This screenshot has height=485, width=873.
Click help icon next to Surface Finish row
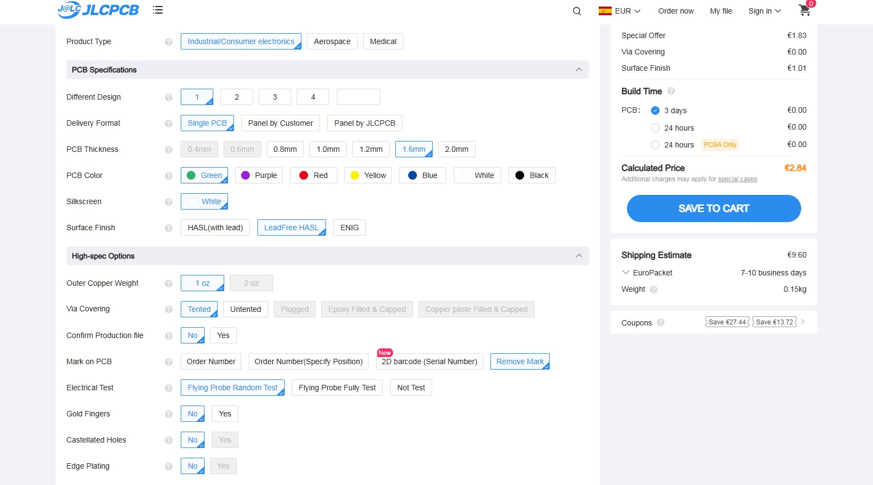169,228
